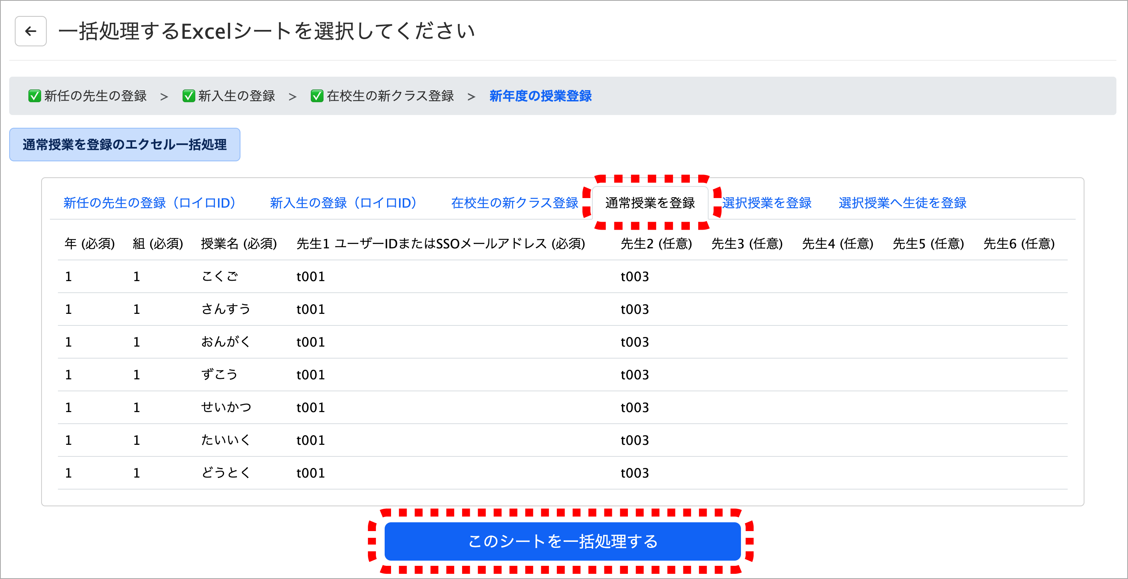
Task: Select 新入生の登録 breadcrumb step
Action: (x=236, y=96)
